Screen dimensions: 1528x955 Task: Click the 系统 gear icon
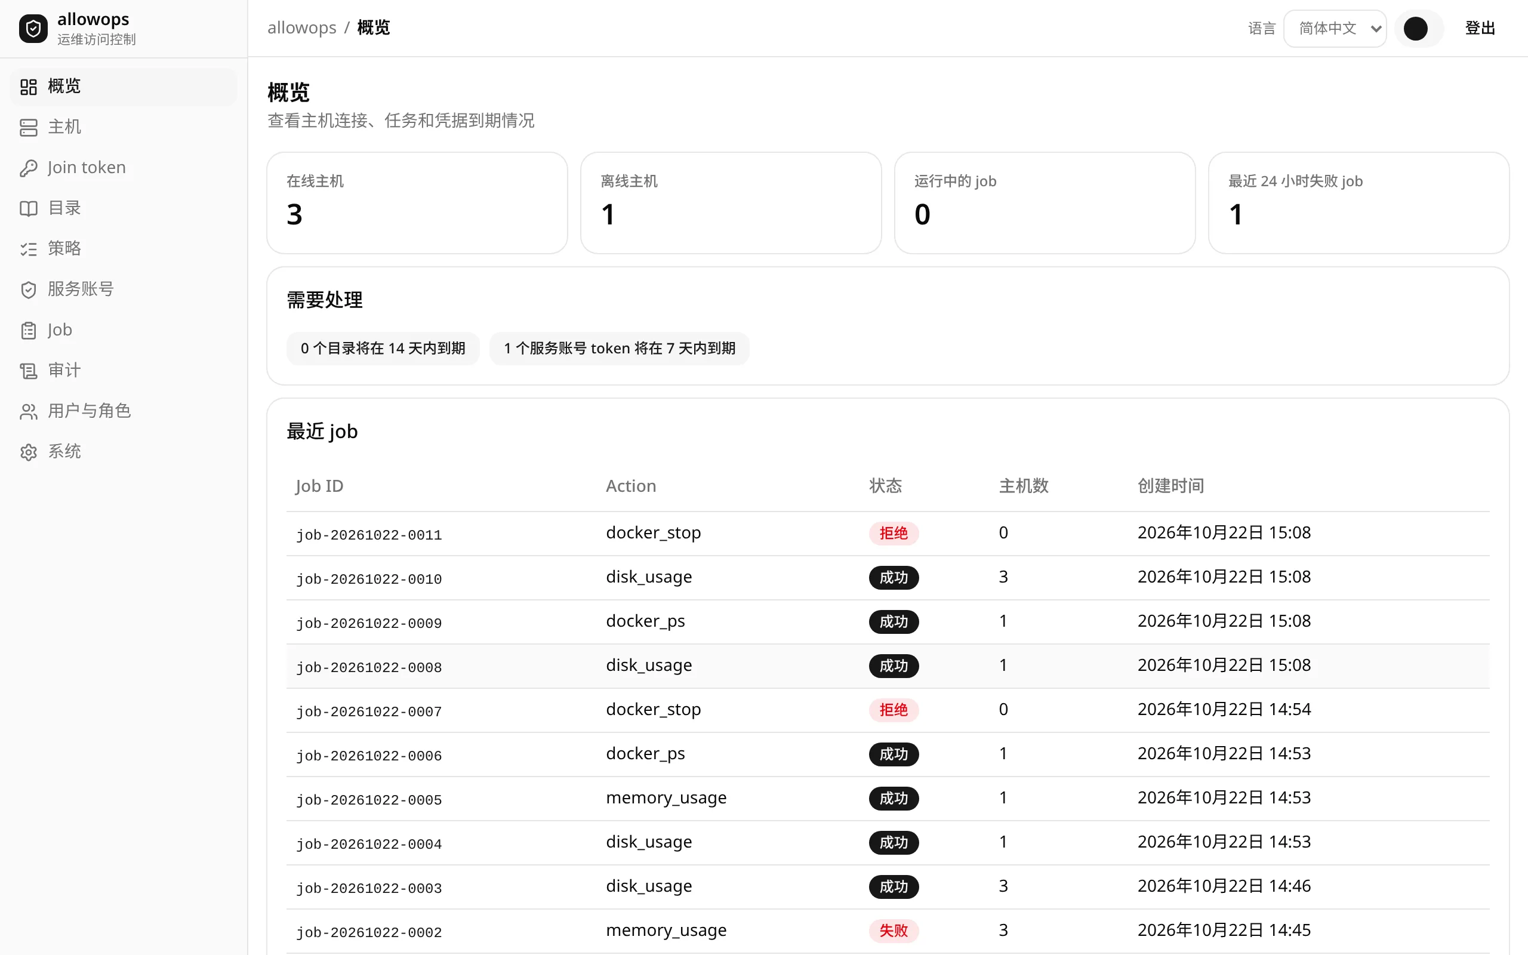pyautogui.click(x=29, y=452)
